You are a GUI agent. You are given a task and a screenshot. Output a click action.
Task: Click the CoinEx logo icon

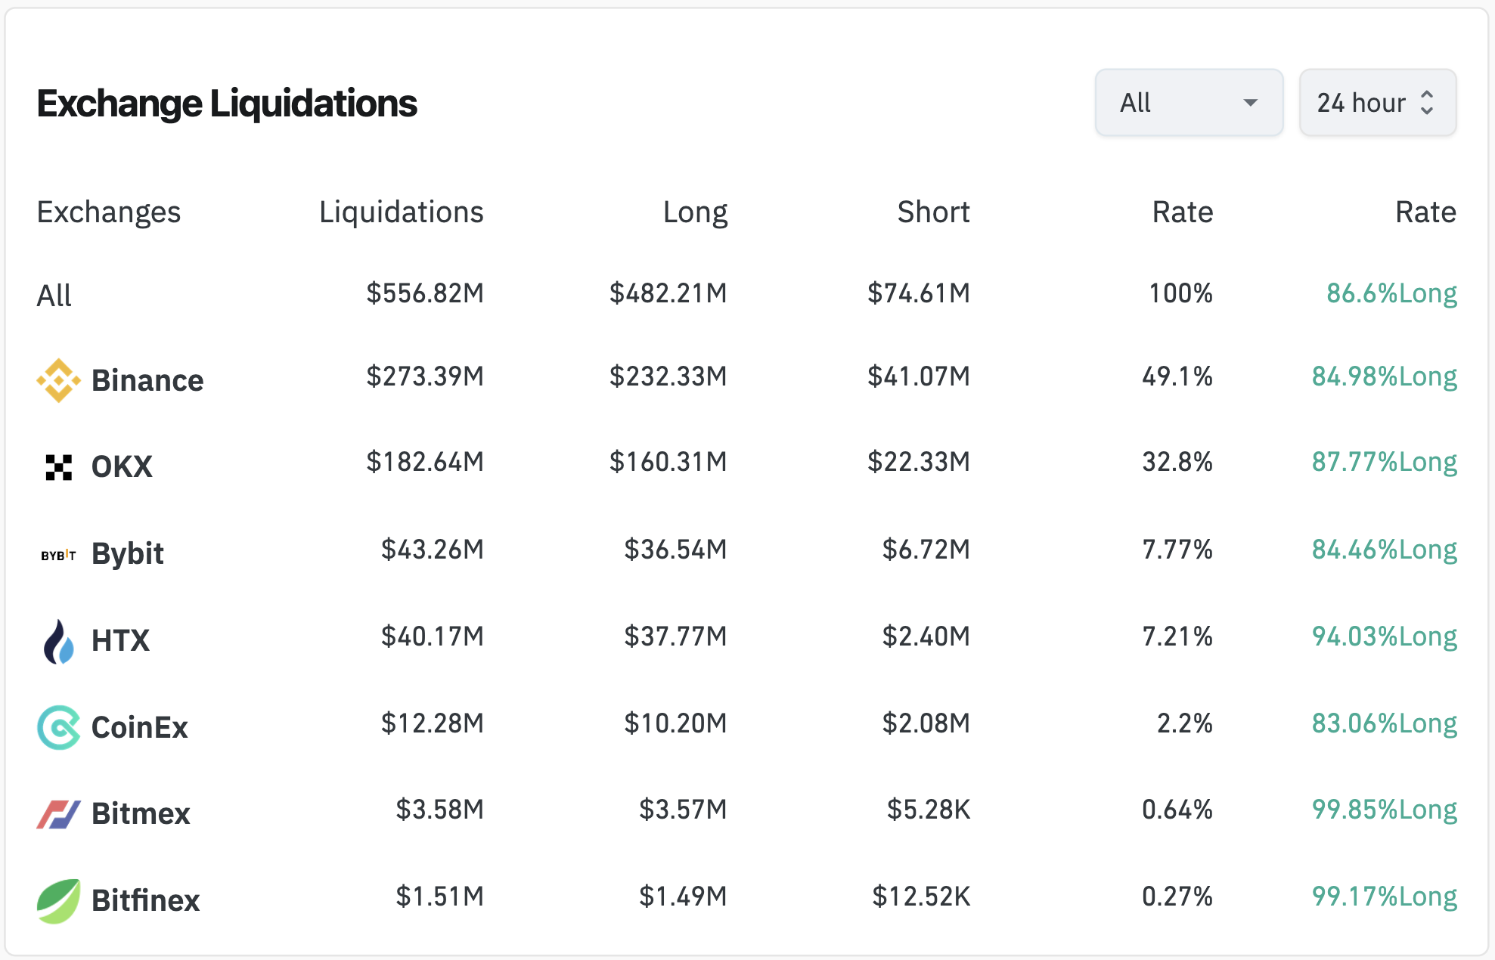pyautogui.click(x=58, y=727)
